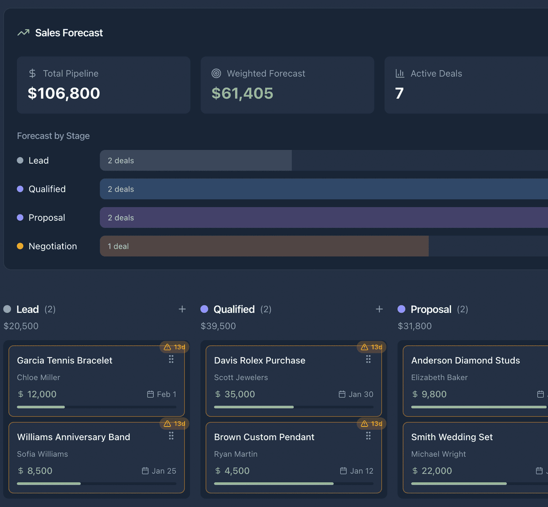Click contact name Chloe Miller
Image resolution: width=548 pixels, height=507 pixels.
(x=38, y=378)
